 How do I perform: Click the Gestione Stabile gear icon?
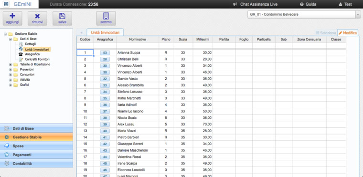point(7,137)
